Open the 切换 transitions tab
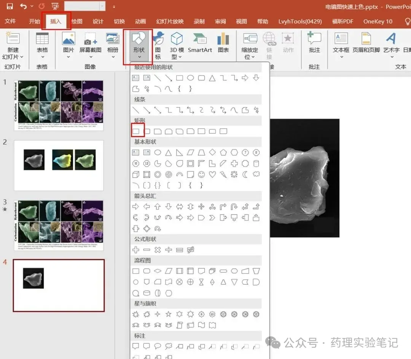Screen dimensions: 411x359 point(119,21)
